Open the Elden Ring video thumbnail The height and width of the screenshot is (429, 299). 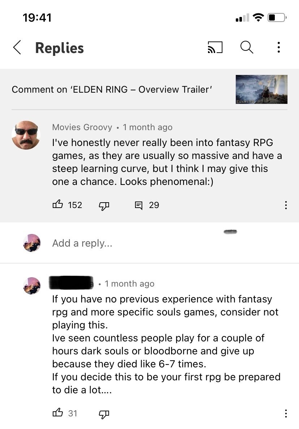pos(261,89)
